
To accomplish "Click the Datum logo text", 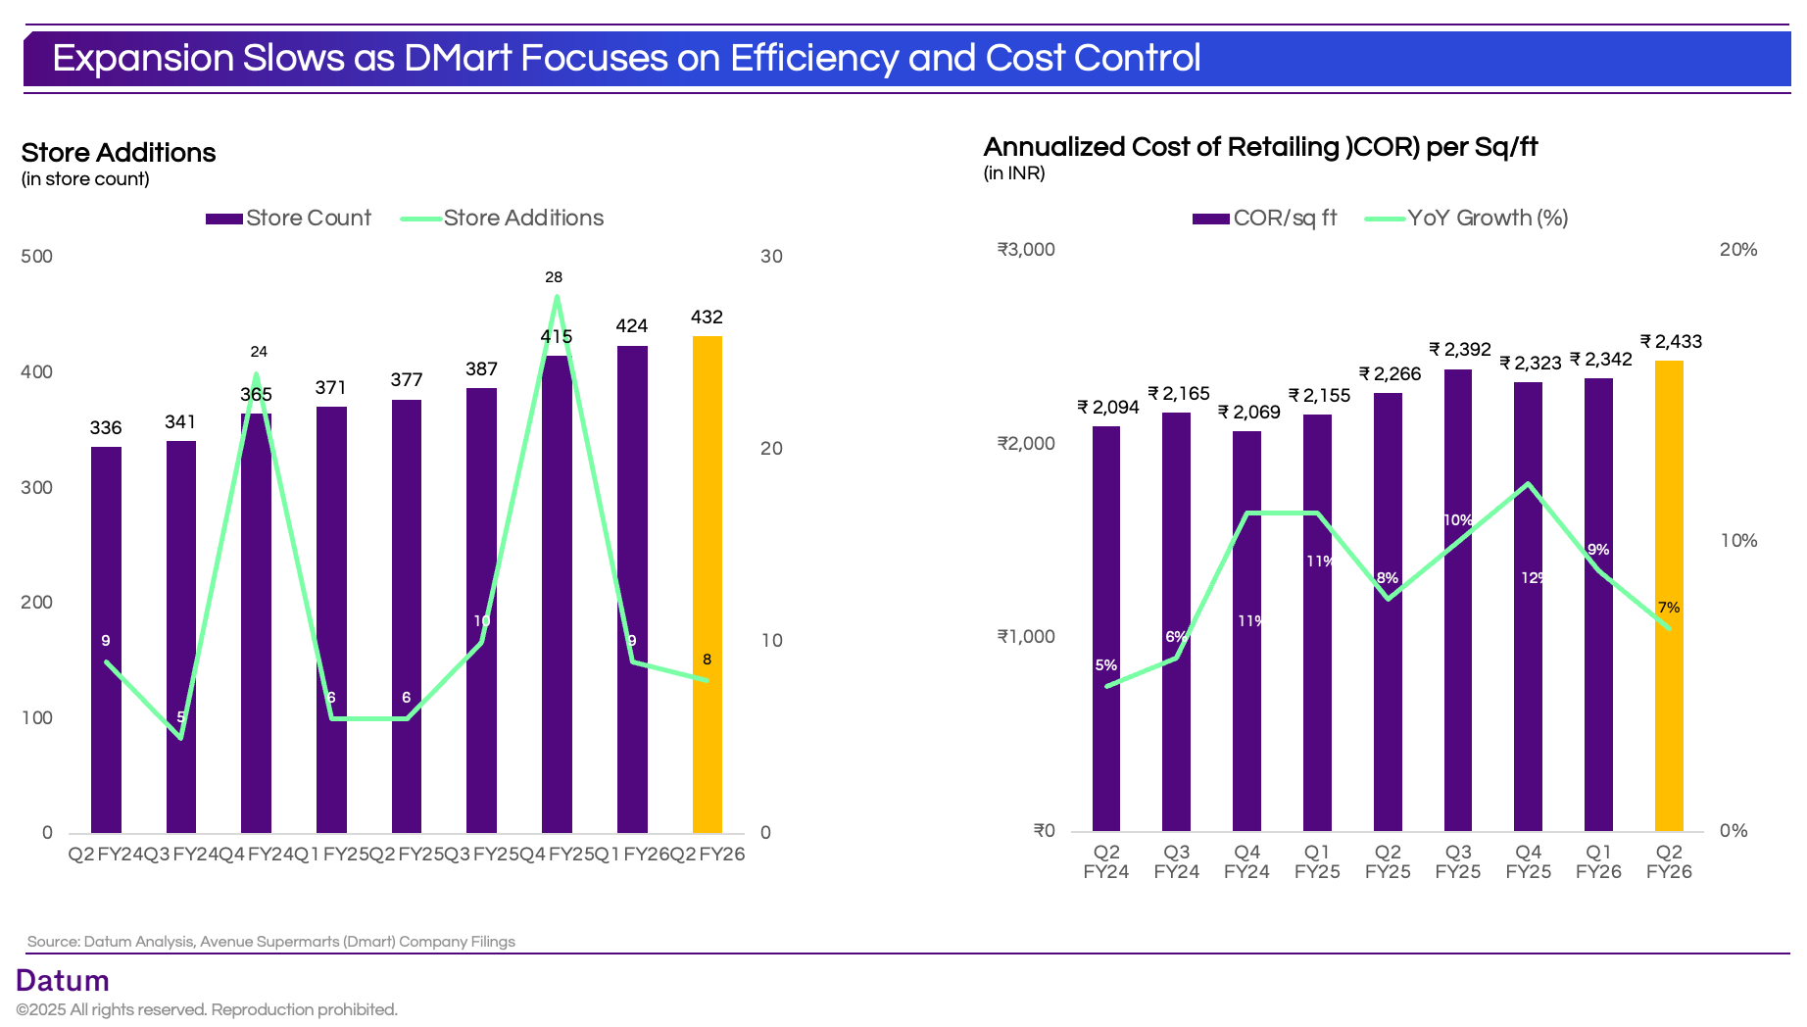I will (x=63, y=981).
